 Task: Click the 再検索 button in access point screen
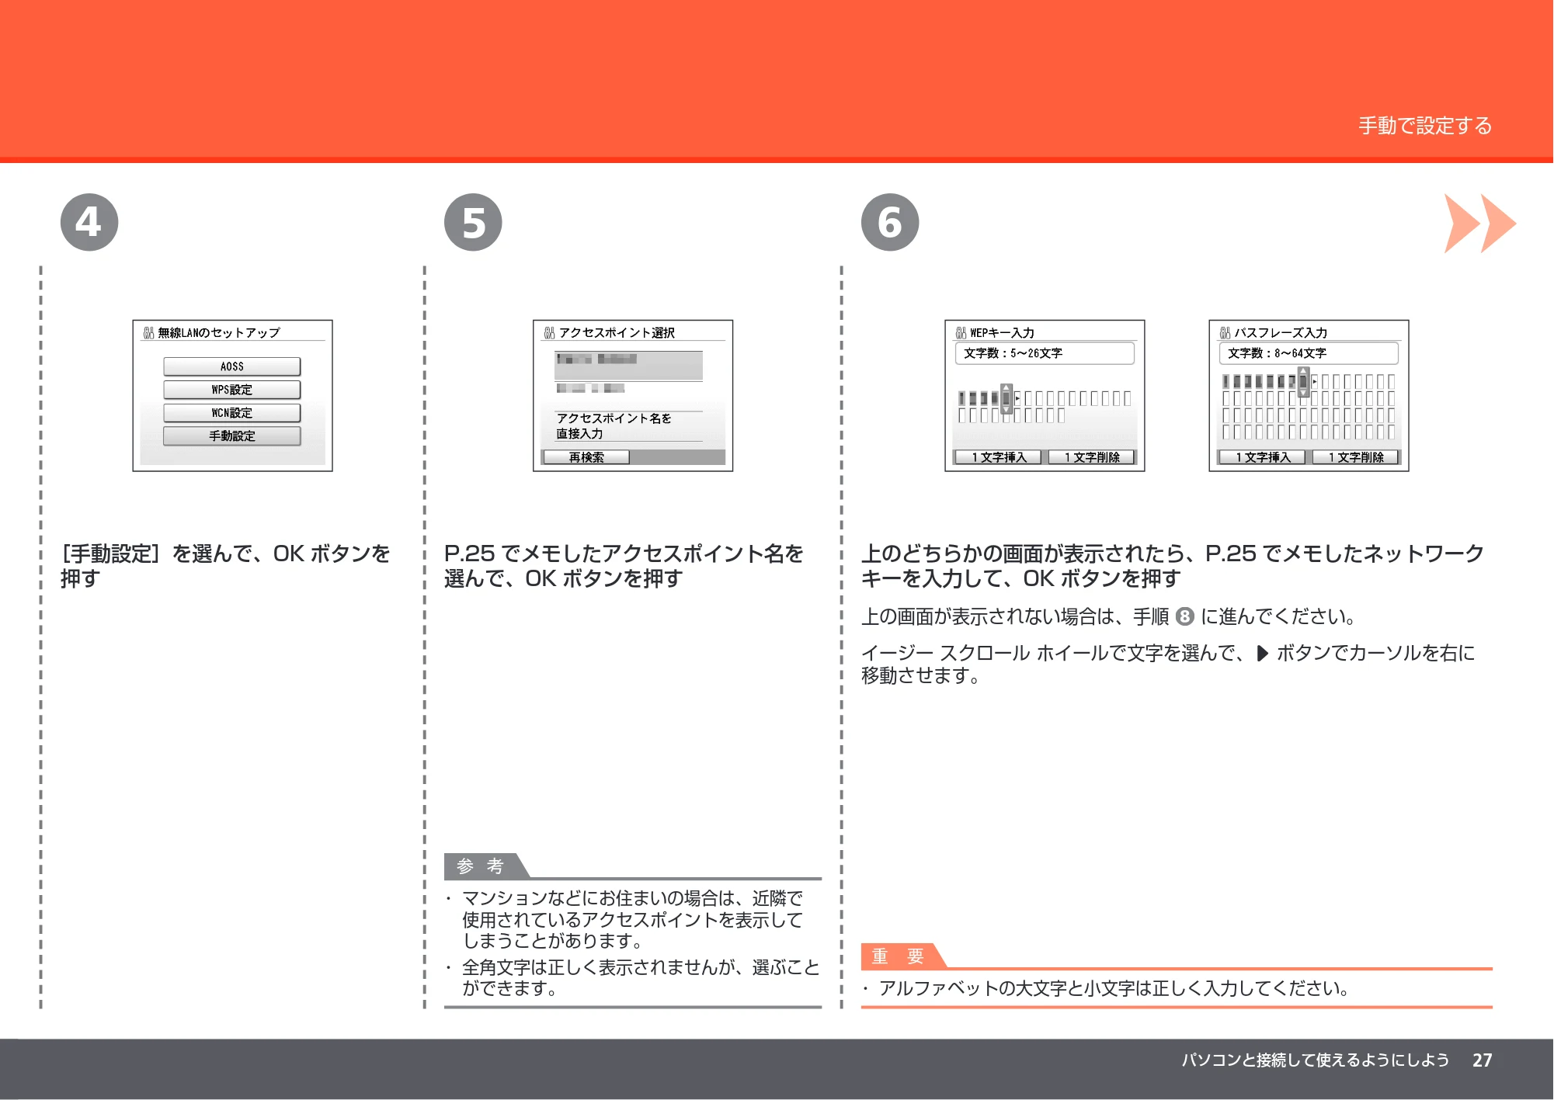point(586,457)
